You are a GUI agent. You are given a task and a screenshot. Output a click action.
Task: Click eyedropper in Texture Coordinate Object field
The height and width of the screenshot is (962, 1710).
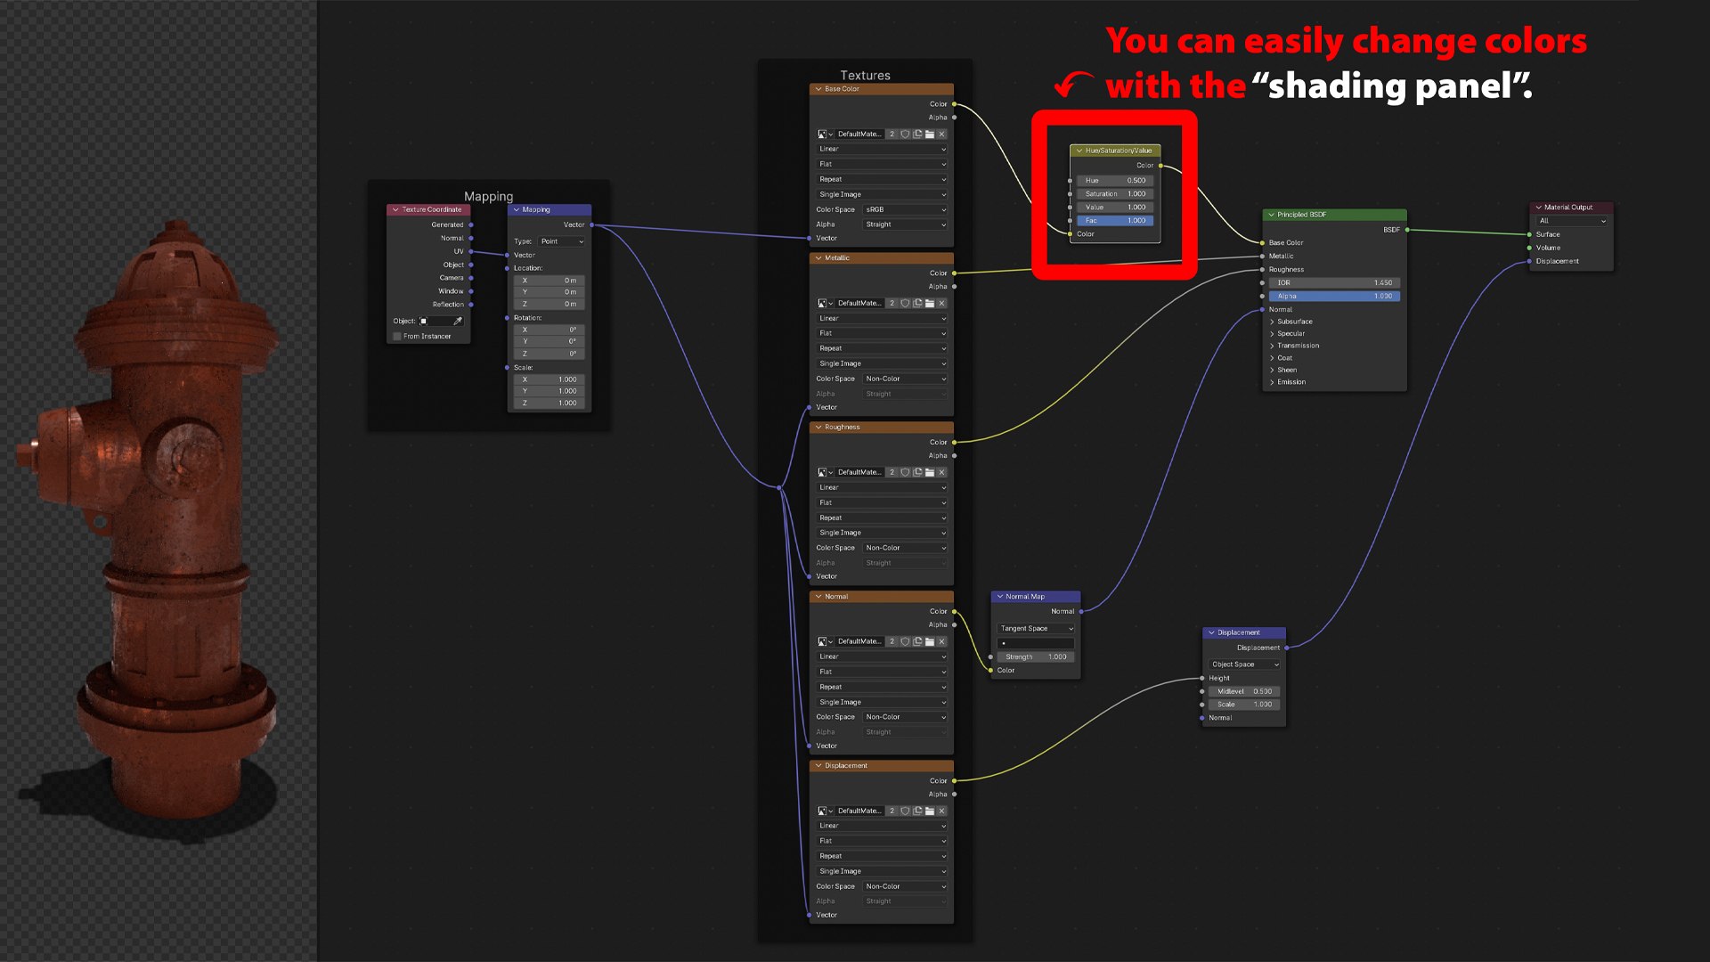tap(458, 322)
